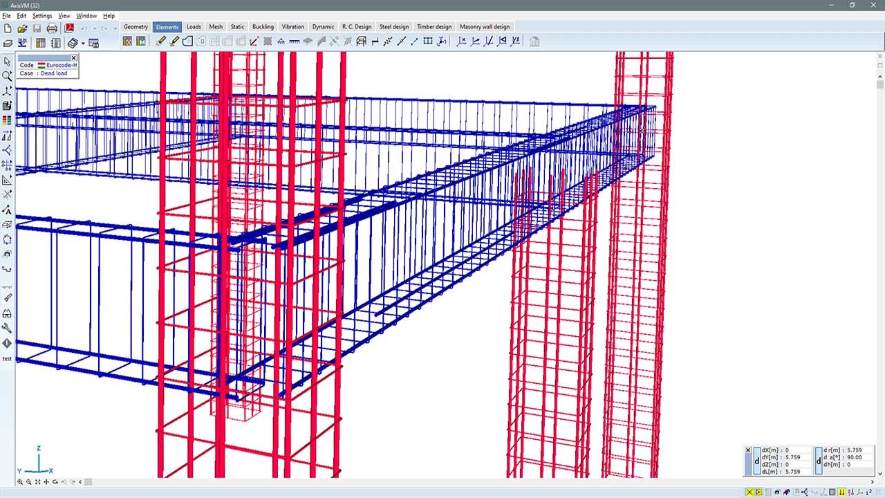Toggle the right polar-coordinates d button
885x498 pixels.
(x=819, y=461)
